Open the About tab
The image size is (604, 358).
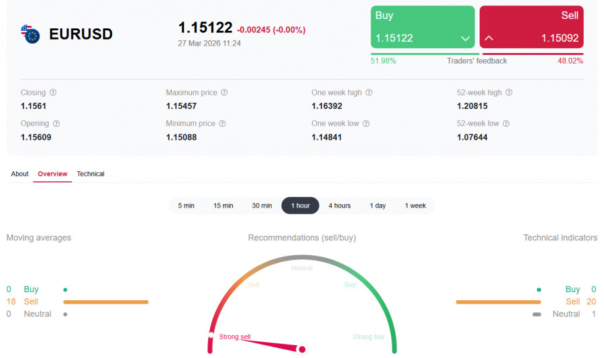tap(19, 174)
